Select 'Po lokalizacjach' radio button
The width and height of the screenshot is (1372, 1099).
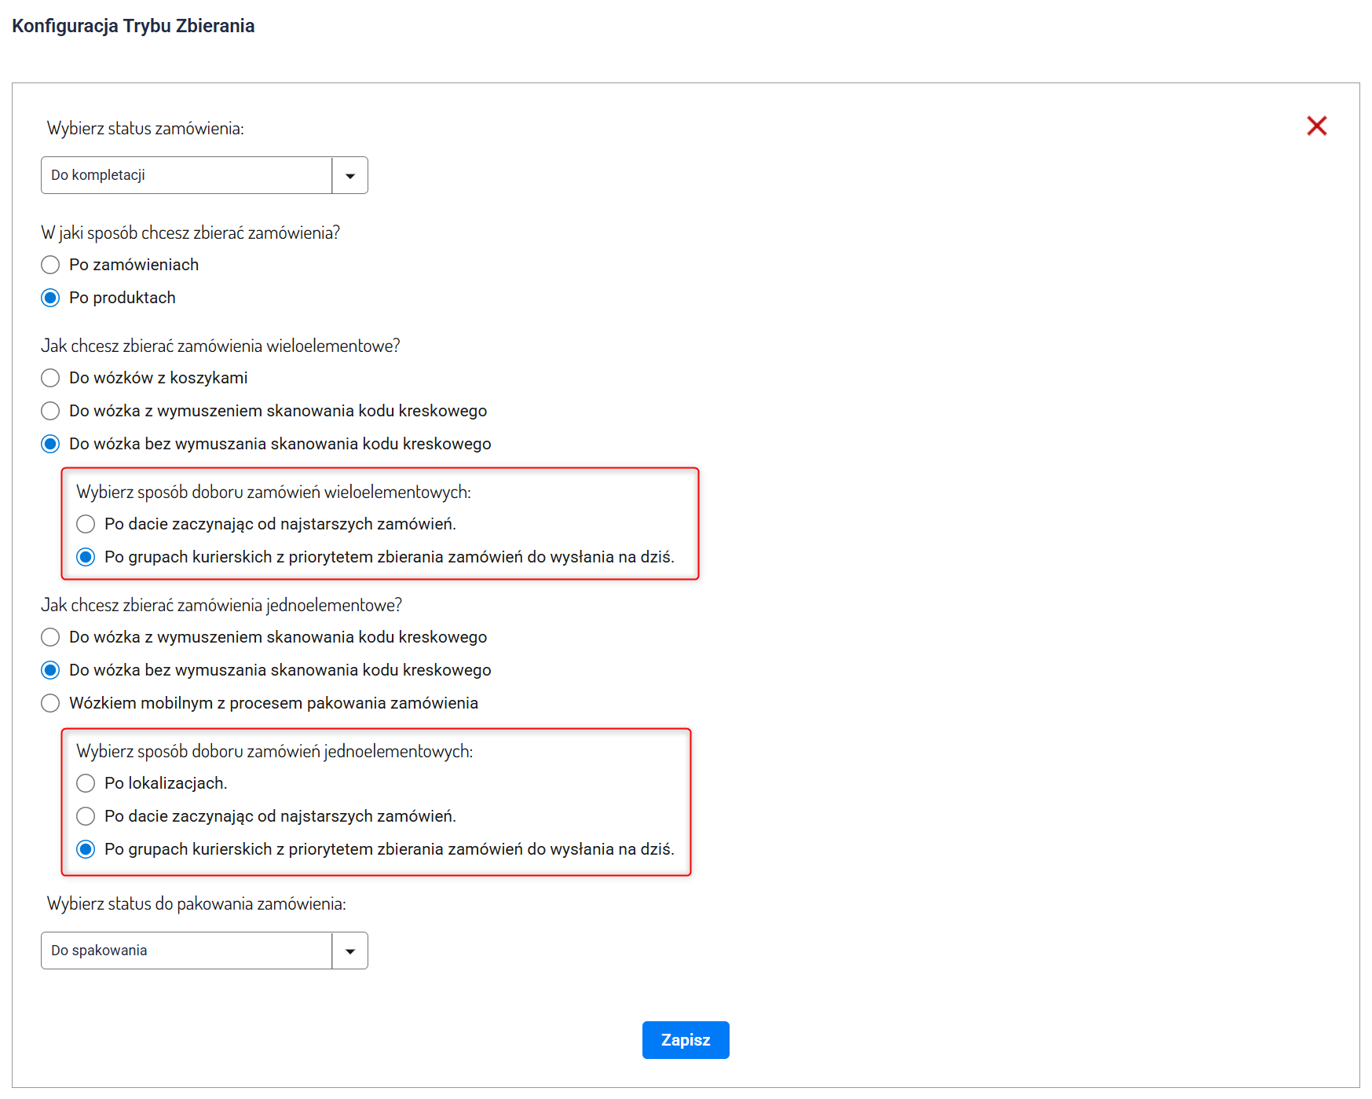[86, 783]
